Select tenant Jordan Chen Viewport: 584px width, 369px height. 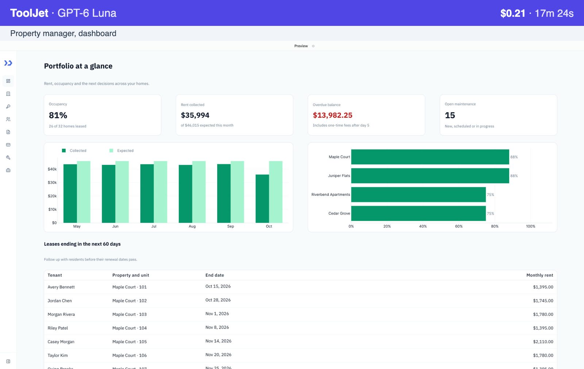click(59, 301)
